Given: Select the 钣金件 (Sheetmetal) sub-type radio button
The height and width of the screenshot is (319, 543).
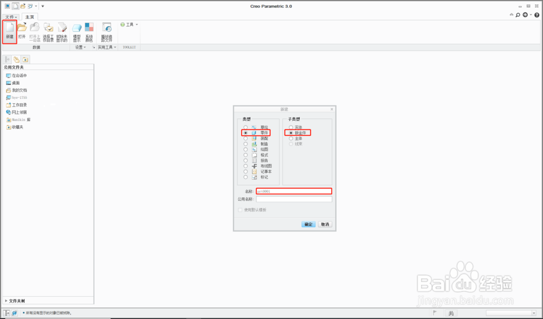Looking at the screenshot, I should [x=291, y=133].
